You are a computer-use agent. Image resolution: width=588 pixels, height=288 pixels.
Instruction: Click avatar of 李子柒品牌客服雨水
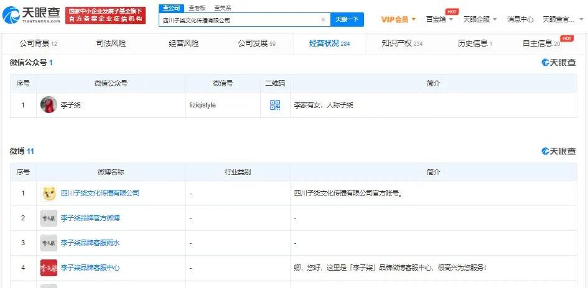(49, 243)
